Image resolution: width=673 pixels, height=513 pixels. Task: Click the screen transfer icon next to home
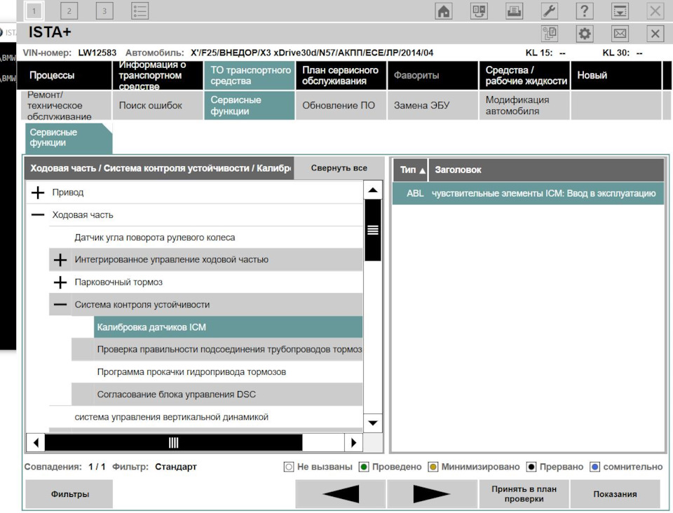479,11
